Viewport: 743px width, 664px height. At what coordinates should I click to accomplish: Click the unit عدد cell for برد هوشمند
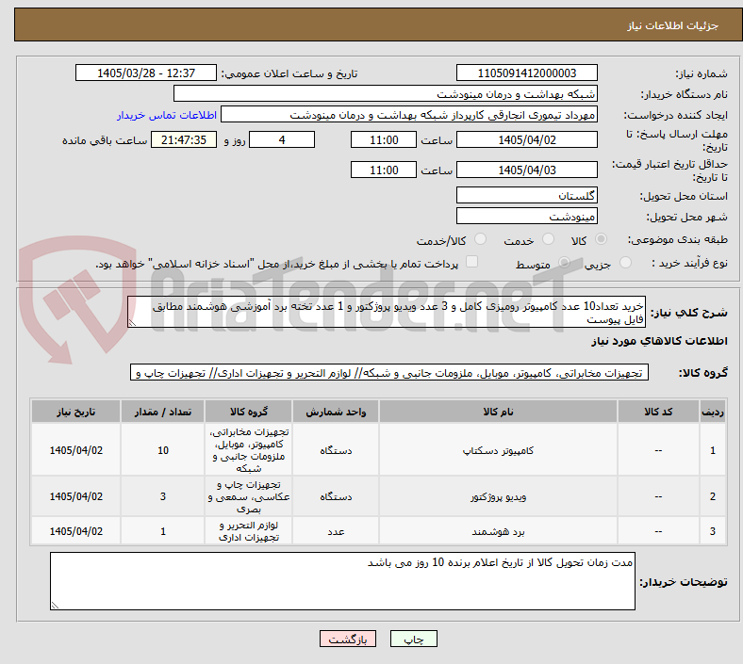click(336, 531)
